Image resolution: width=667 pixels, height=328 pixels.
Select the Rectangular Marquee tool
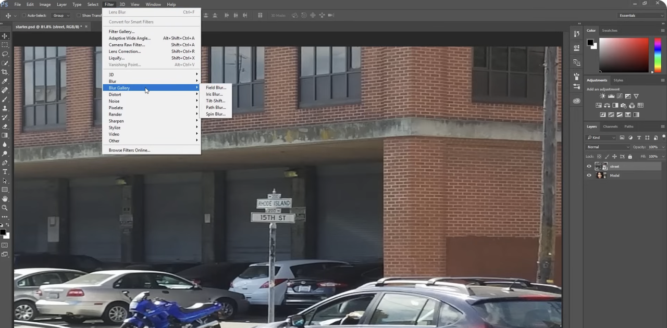click(5, 45)
